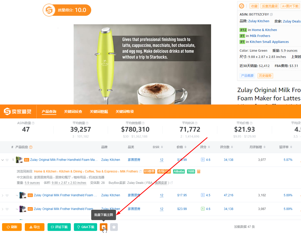
Task: Toggle the heart favorite on row 1
Action: 7,160
